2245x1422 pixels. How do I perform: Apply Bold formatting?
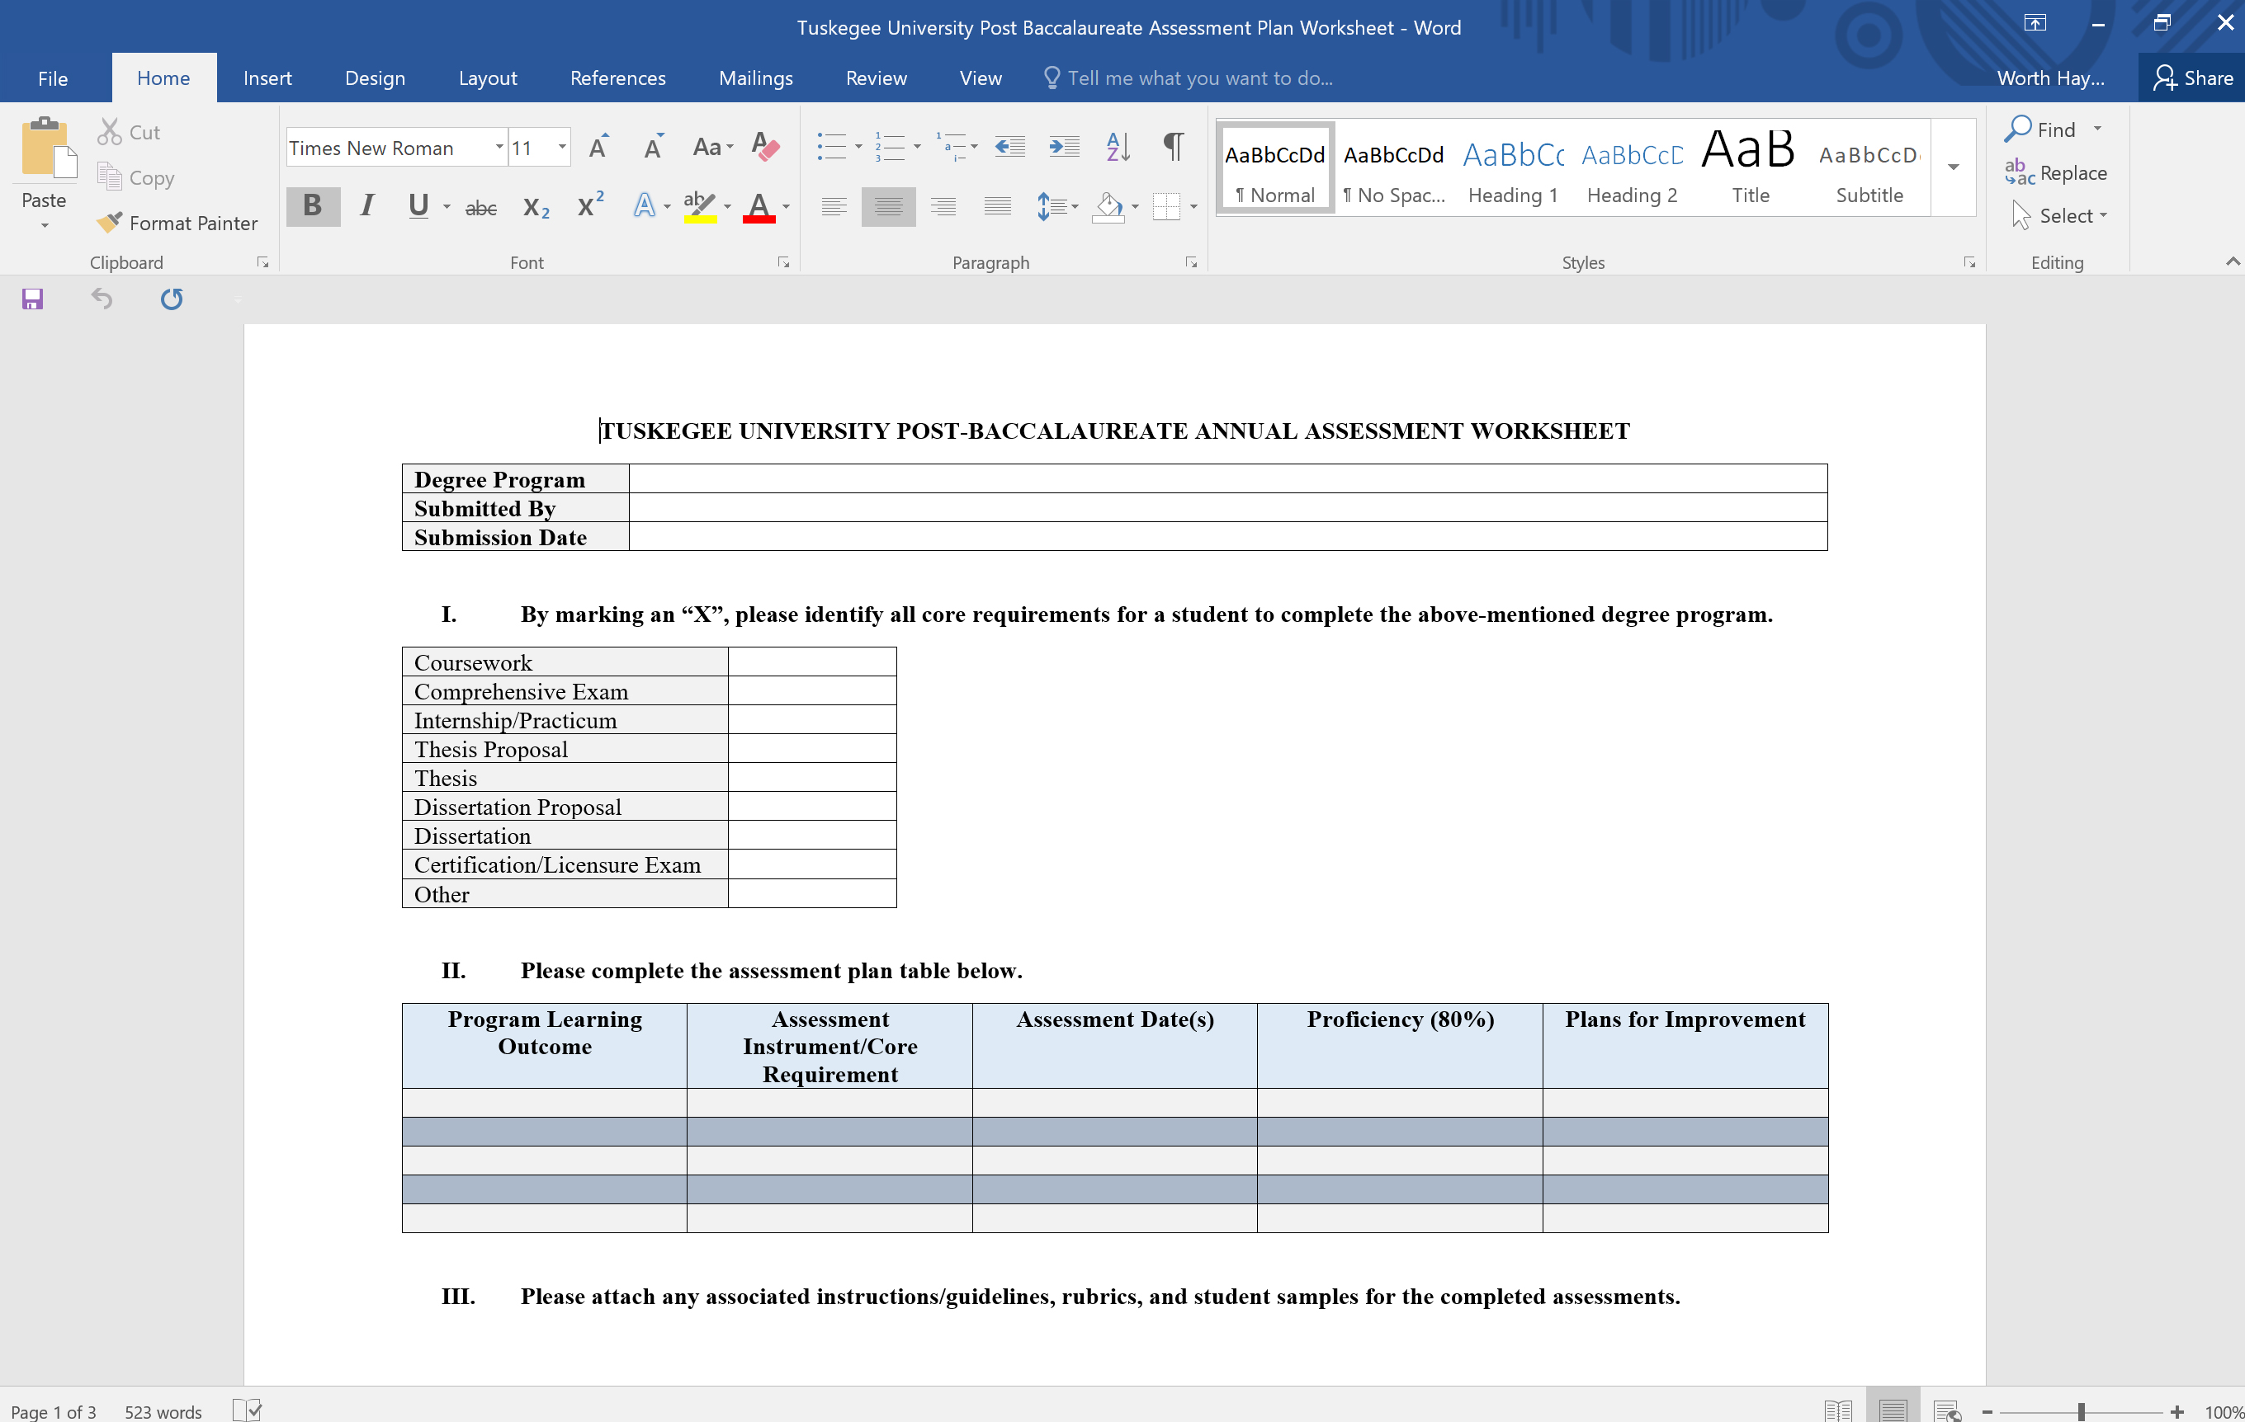pos(312,207)
